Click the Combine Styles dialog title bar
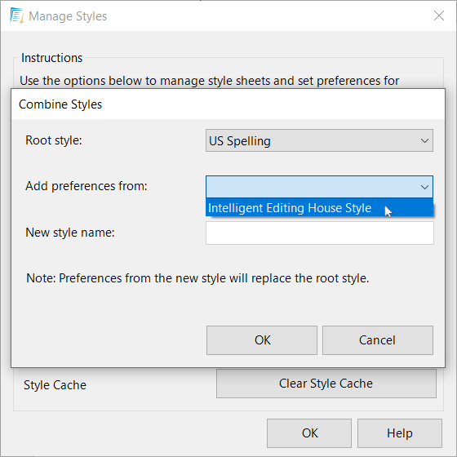Image resolution: width=457 pixels, height=457 pixels. [x=228, y=104]
